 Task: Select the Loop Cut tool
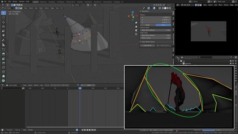[x=3, y=67]
